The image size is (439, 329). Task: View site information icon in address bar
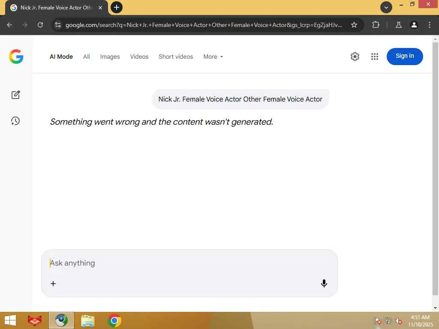pos(58,25)
